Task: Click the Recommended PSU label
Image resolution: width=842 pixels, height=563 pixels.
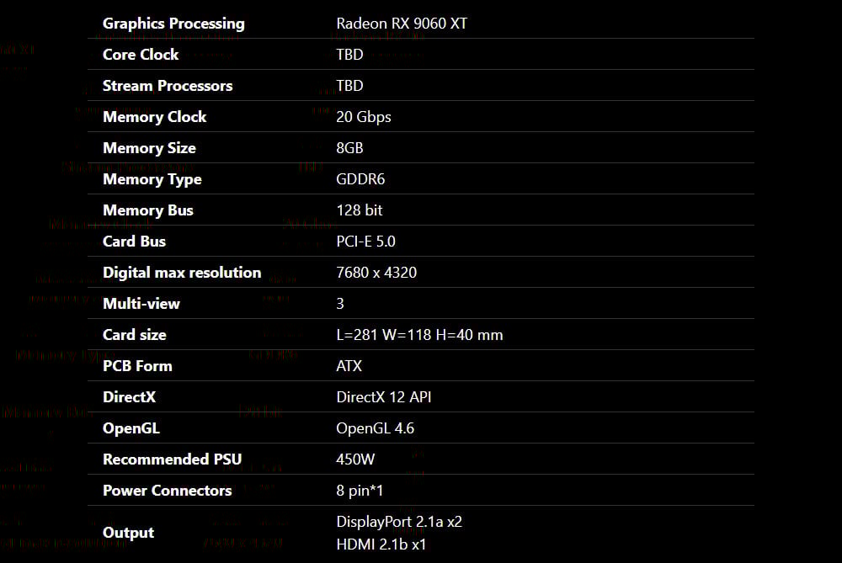Action: click(172, 459)
